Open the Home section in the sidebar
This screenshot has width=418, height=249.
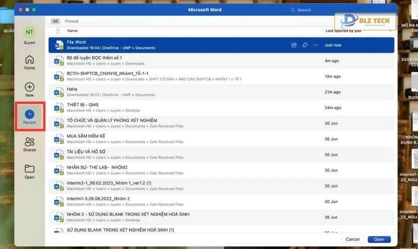pos(29,62)
